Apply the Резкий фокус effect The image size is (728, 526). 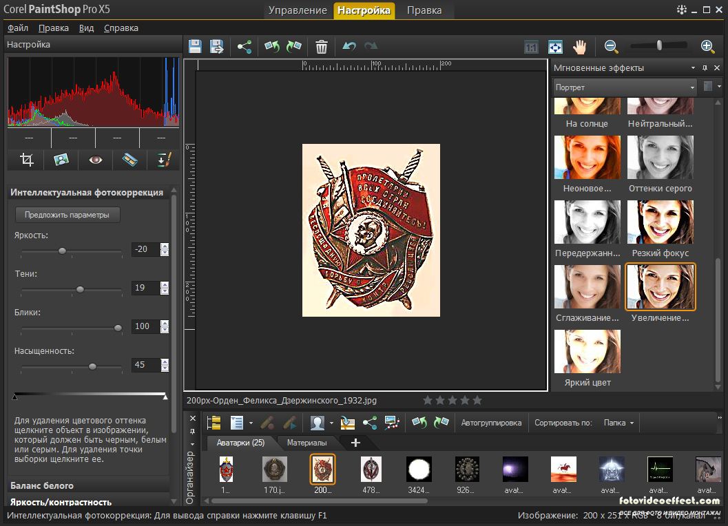coord(661,222)
